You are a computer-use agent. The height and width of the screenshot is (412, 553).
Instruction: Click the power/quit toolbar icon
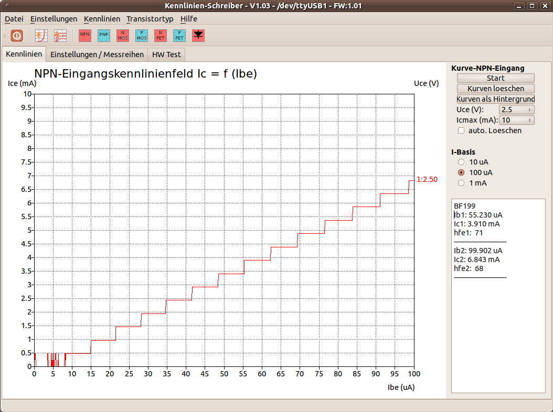click(17, 36)
